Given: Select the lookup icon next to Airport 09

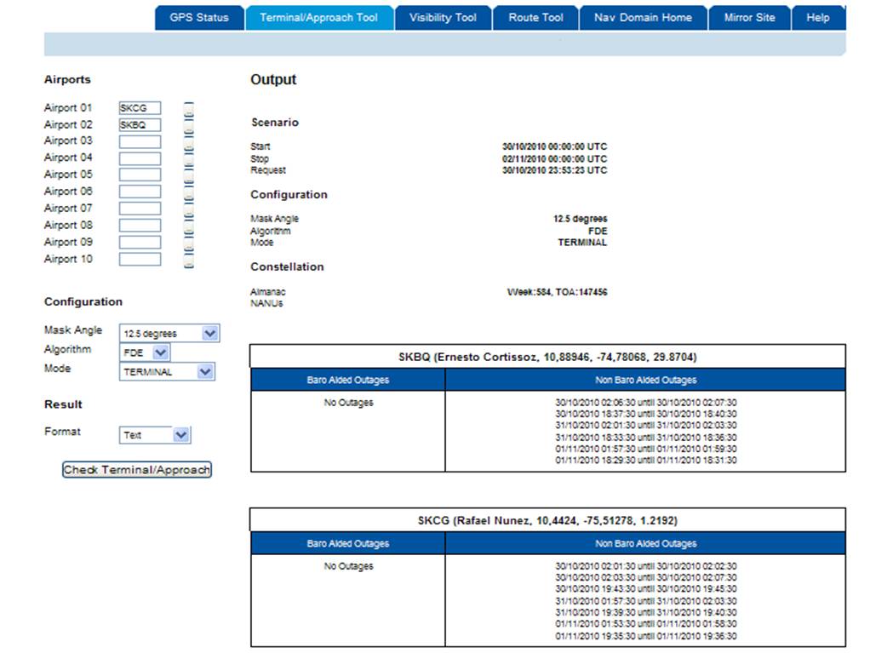Looking at the screenshot, I should 189,243.
